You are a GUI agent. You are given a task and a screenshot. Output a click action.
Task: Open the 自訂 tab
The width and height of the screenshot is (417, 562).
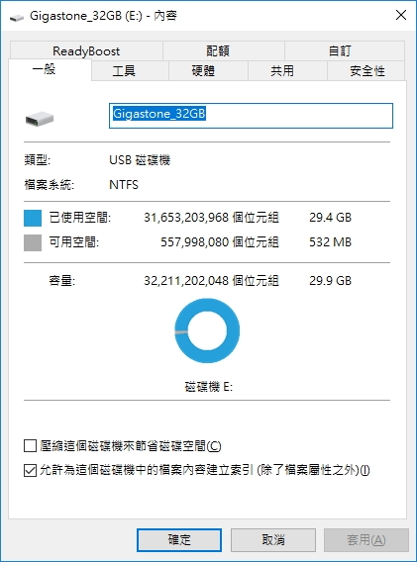click(345, 50)
